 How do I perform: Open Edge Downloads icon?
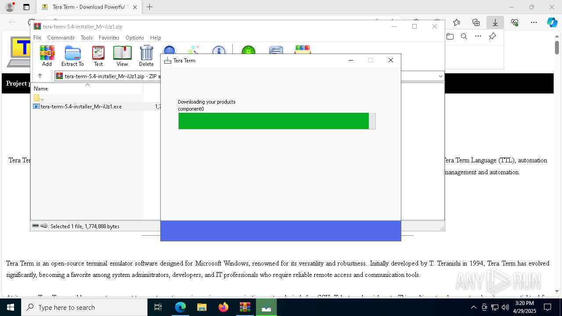coord(495,22)
